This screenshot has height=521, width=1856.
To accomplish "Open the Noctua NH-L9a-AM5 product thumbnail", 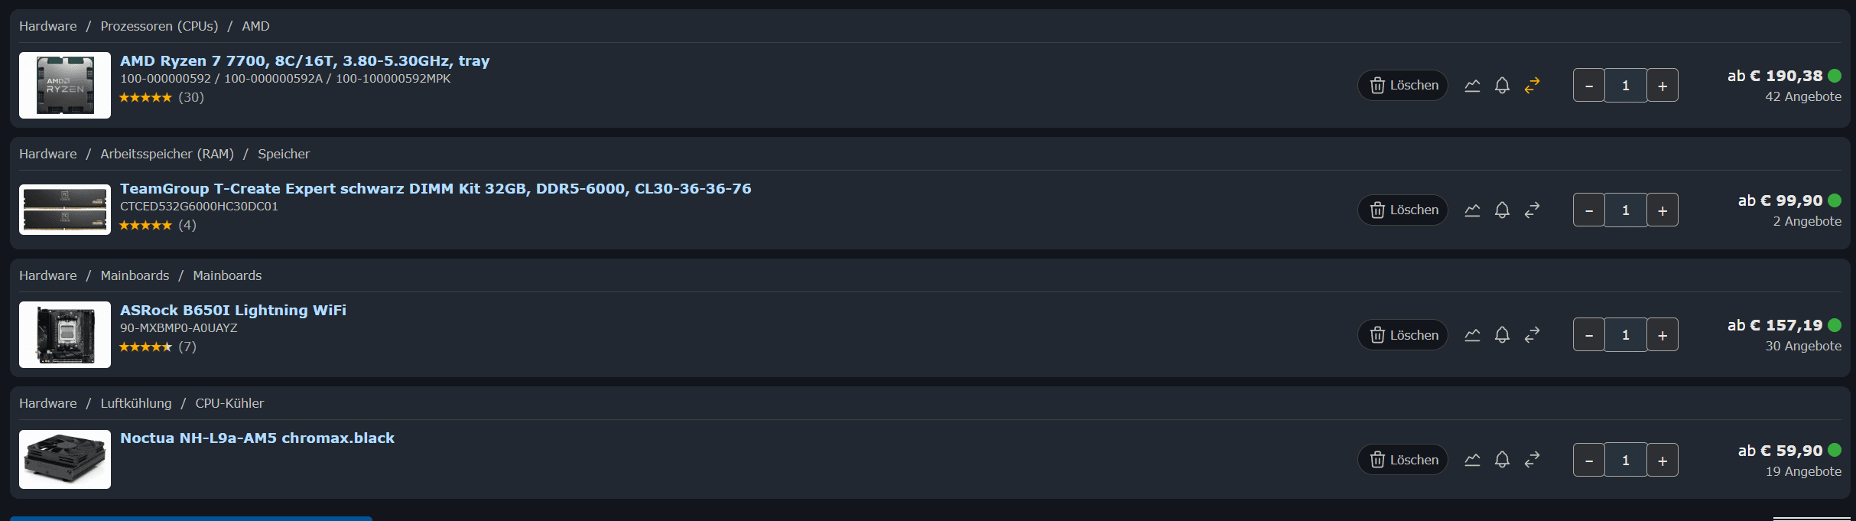I will (x=65, y=459).
